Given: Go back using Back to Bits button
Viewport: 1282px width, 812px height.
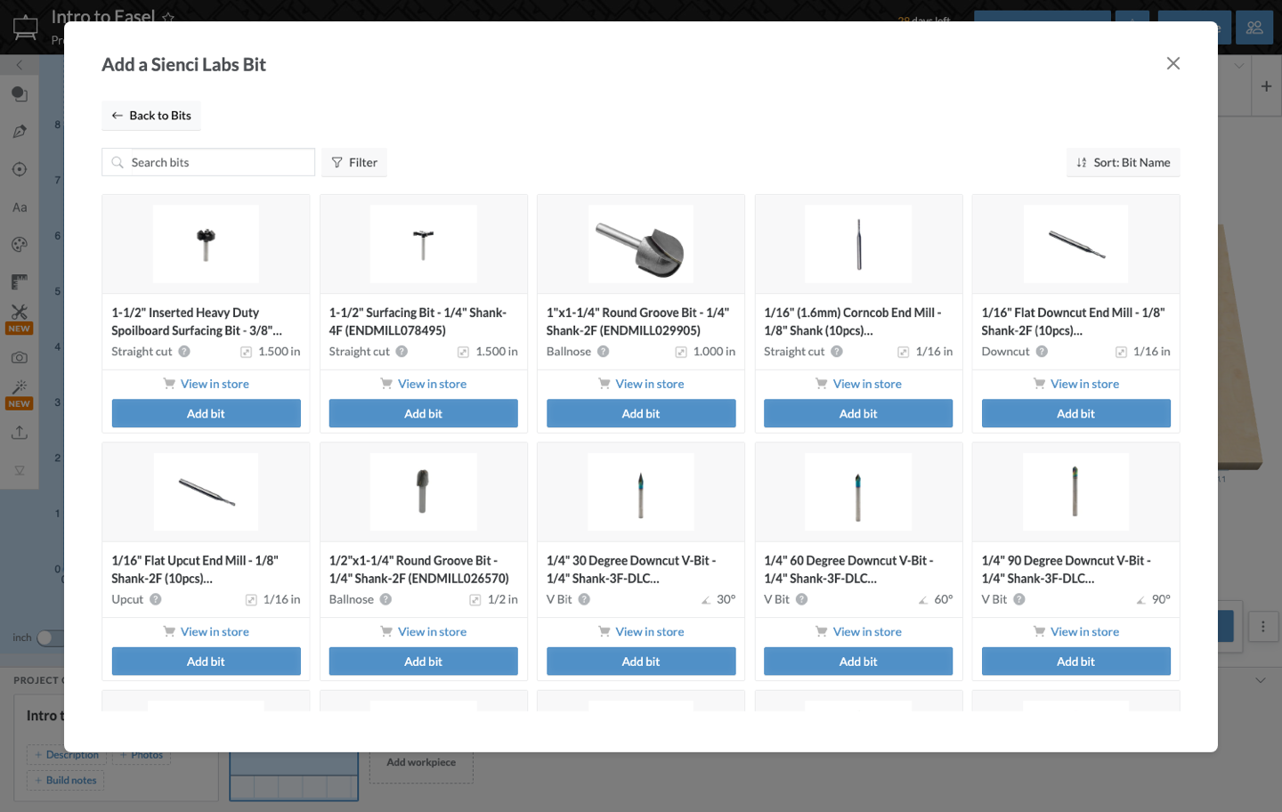Looking at the screenshot, I should click(151, 116).
